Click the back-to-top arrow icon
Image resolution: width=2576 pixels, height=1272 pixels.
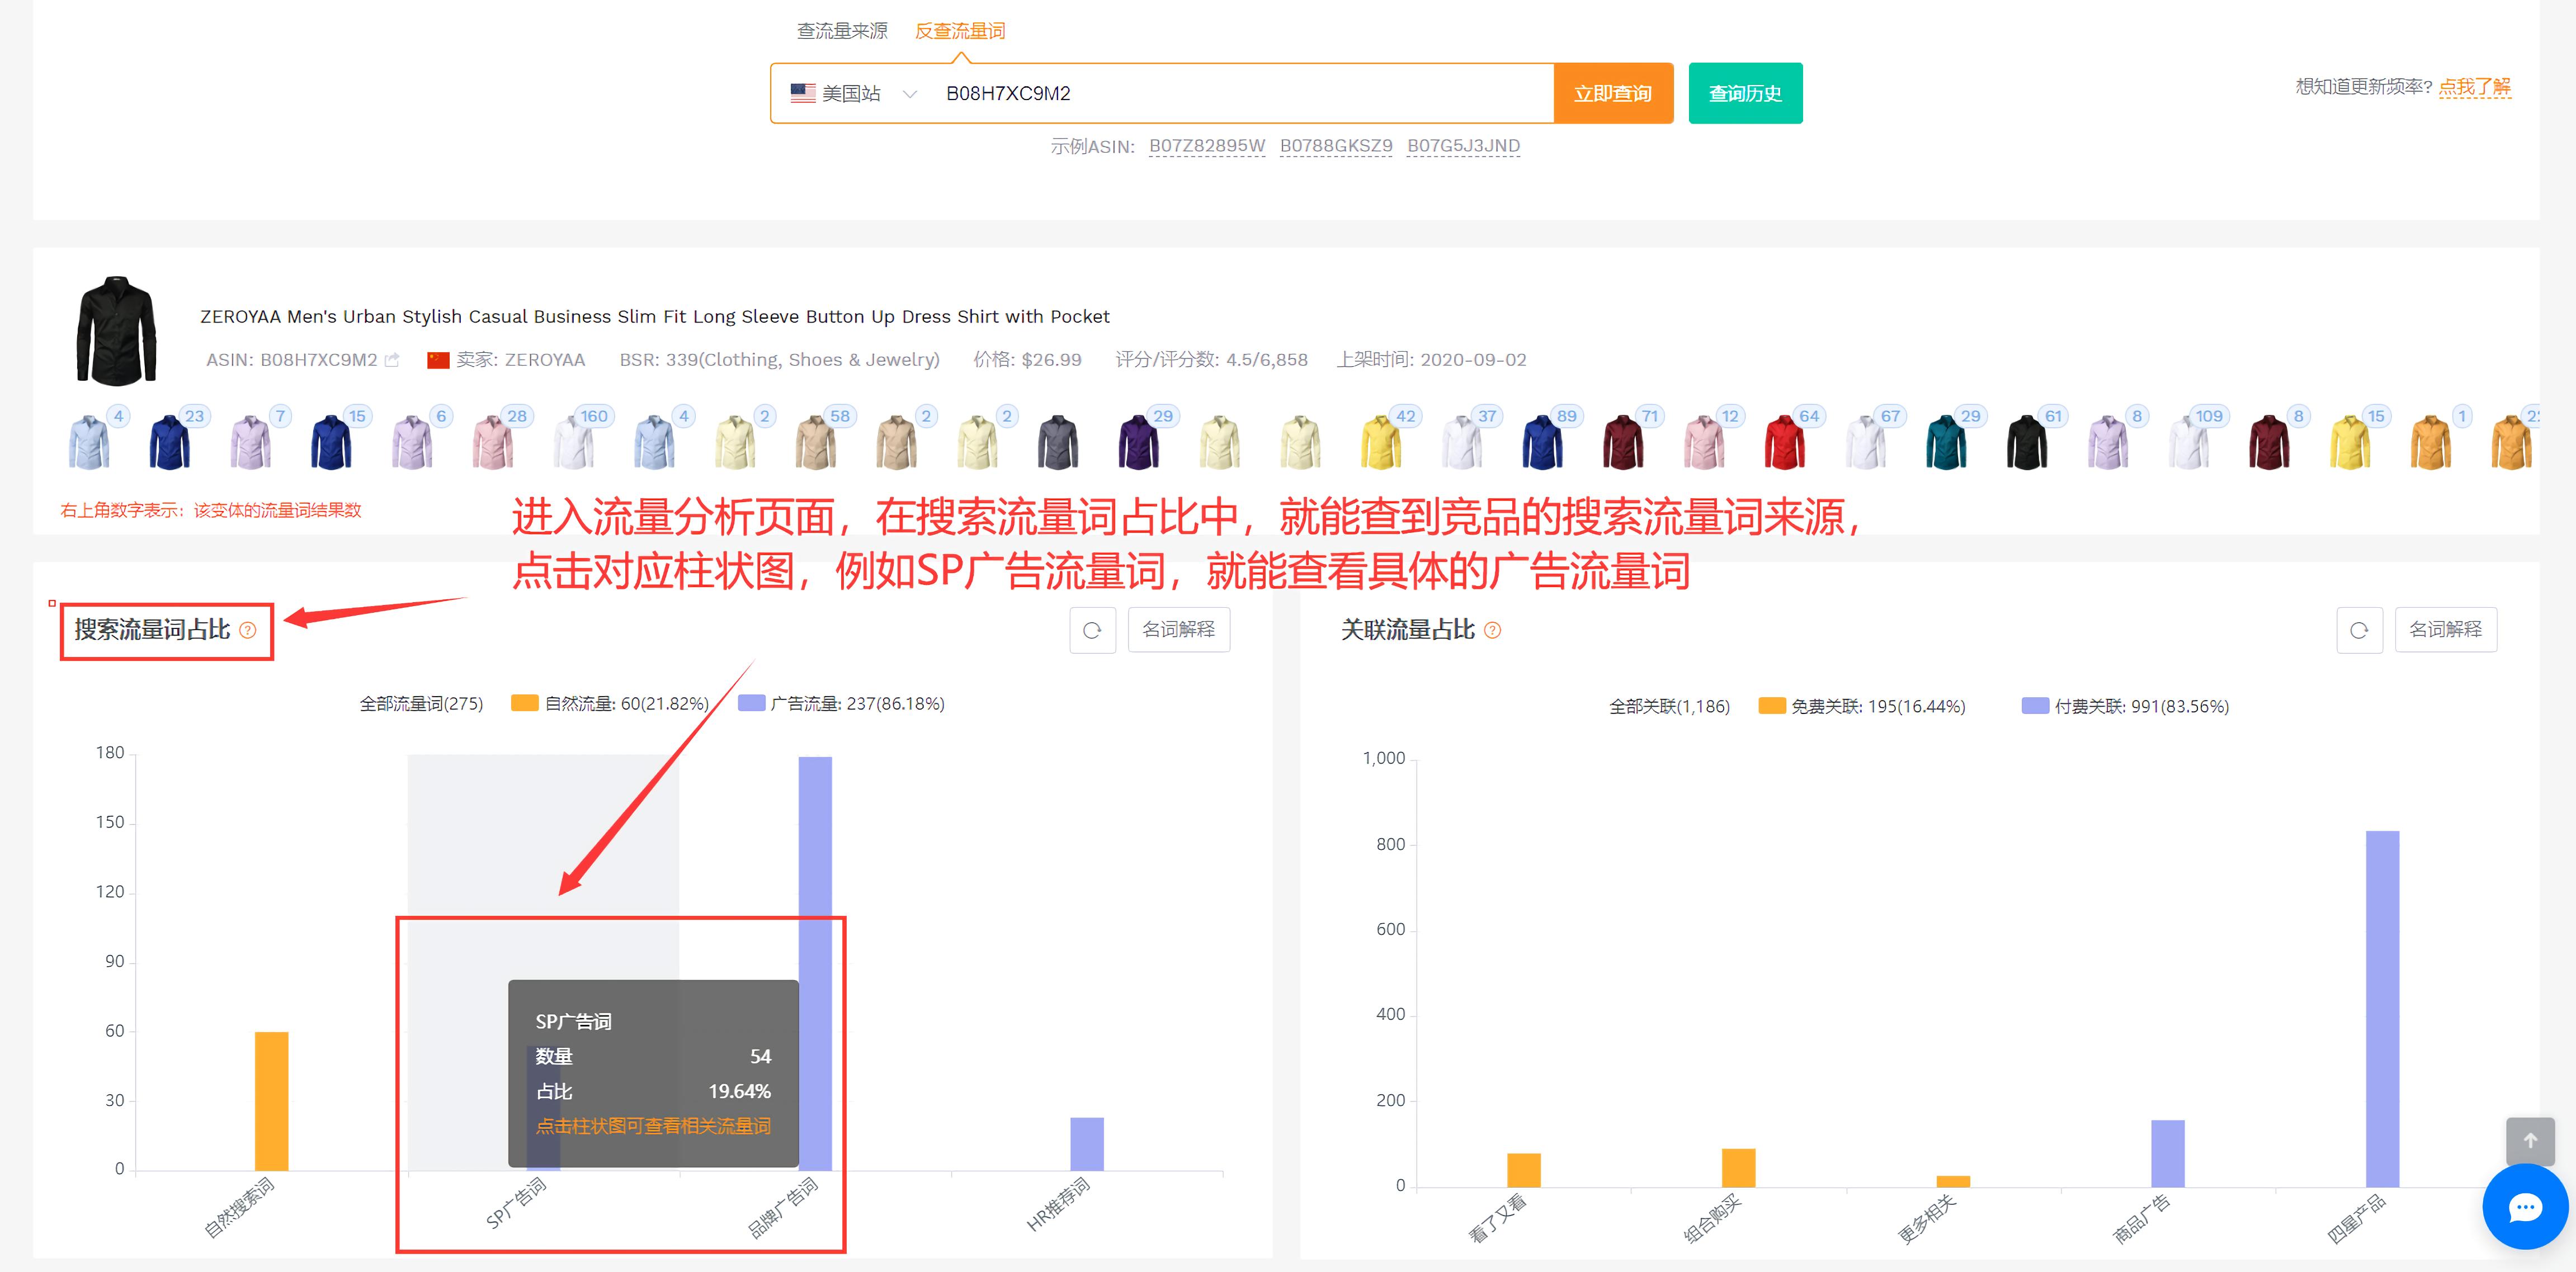point(2530,1140)
